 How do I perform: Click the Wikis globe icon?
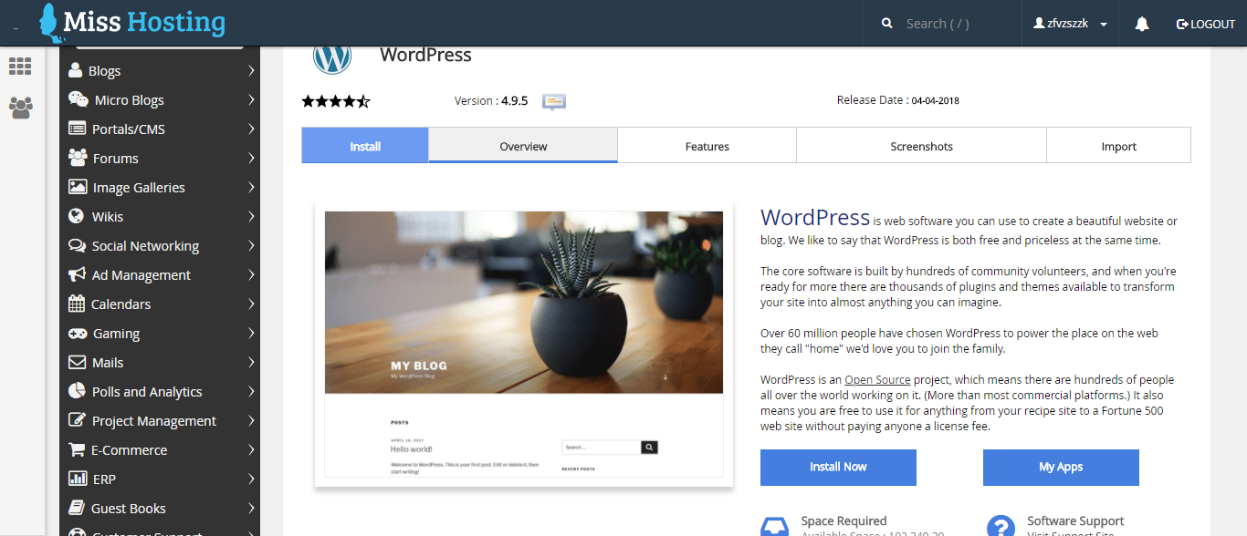[77, 216]
